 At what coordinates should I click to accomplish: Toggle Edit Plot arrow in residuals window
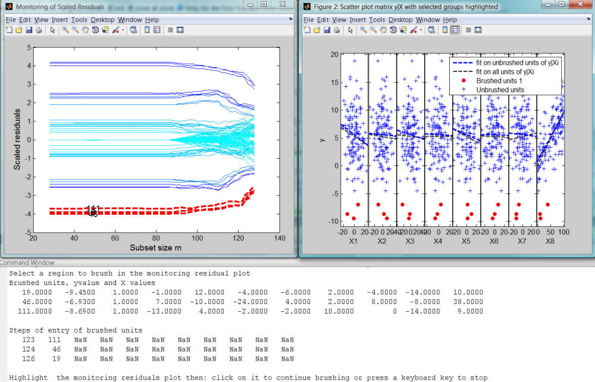pos(52,30)
